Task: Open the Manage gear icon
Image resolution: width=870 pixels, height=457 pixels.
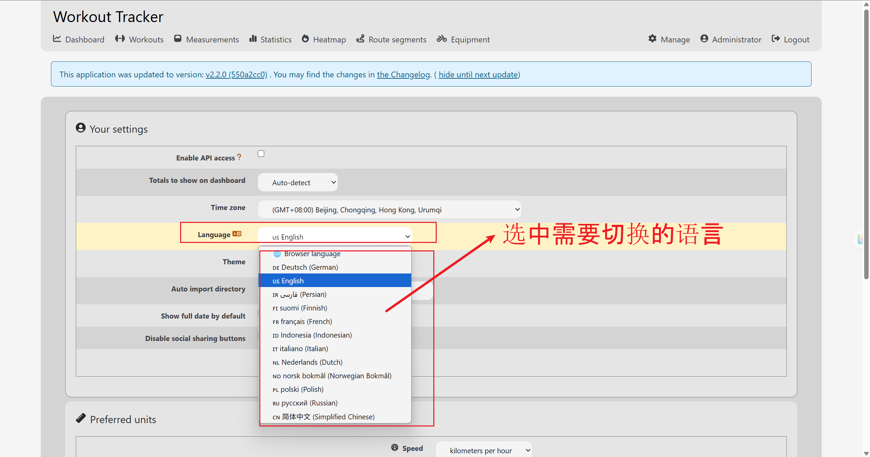Action: click(652, 39)
